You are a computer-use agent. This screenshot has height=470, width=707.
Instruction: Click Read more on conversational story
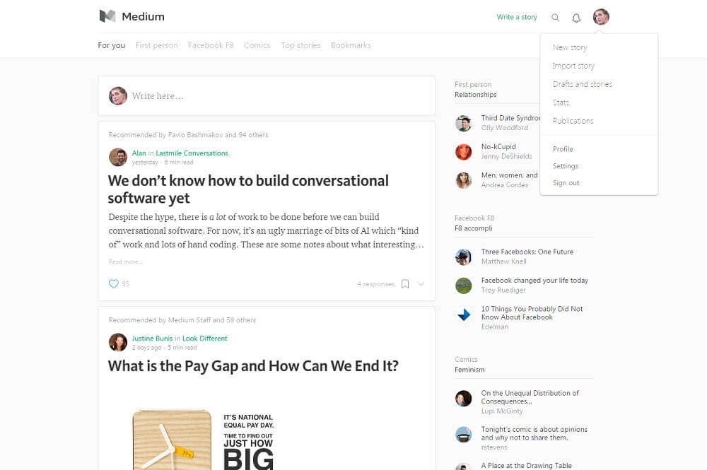pos(125,262)
